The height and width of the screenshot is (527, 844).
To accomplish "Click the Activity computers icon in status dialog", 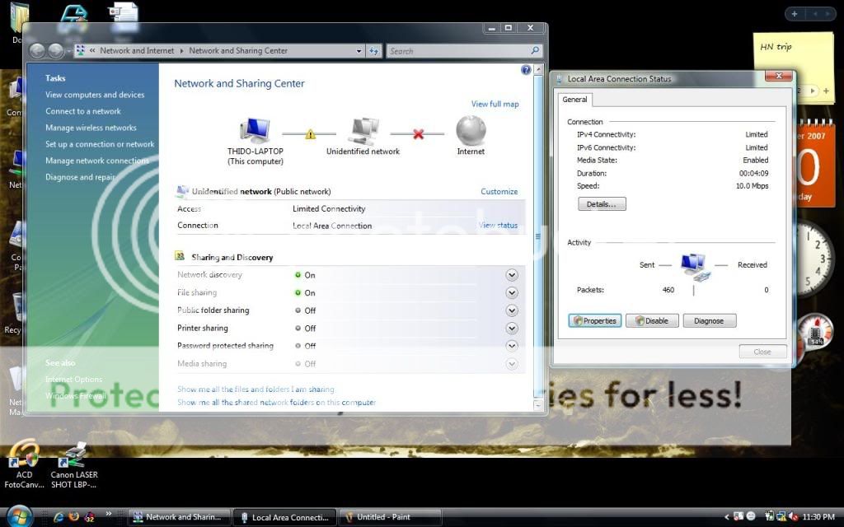I will point(695,267).
